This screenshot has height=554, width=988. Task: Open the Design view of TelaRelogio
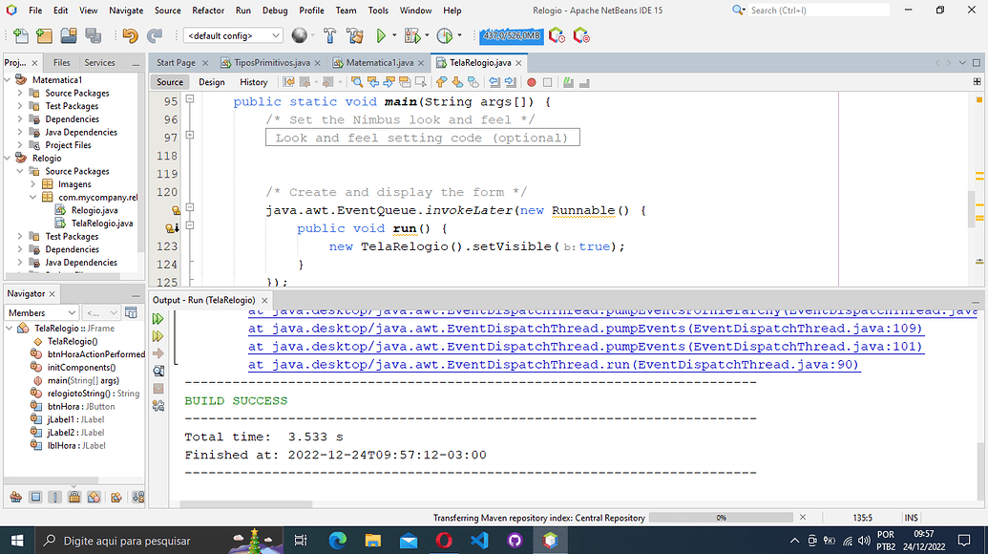[x=211, y=82]
